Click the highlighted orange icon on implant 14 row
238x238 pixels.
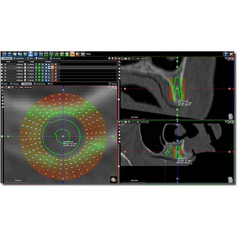(52, 67)
